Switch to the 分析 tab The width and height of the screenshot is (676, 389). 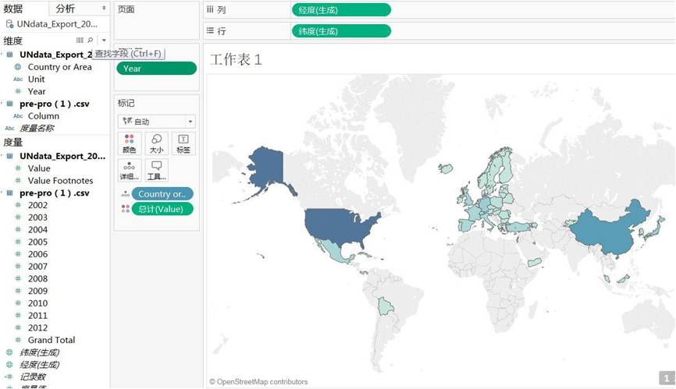point(66,9)
